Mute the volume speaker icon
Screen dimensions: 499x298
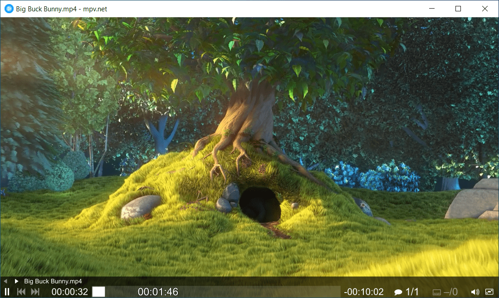click(475, 292)
